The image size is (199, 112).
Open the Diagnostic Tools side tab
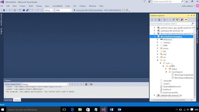(x=197, y=36)
